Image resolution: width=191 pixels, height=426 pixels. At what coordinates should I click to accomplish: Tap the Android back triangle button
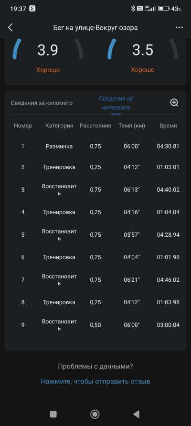[137, 414]
